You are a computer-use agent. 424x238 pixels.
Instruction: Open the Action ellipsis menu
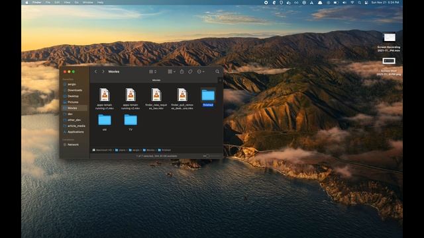(x=201, y=71)
